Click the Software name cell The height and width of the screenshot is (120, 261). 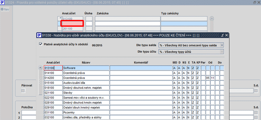coord(86,68)
